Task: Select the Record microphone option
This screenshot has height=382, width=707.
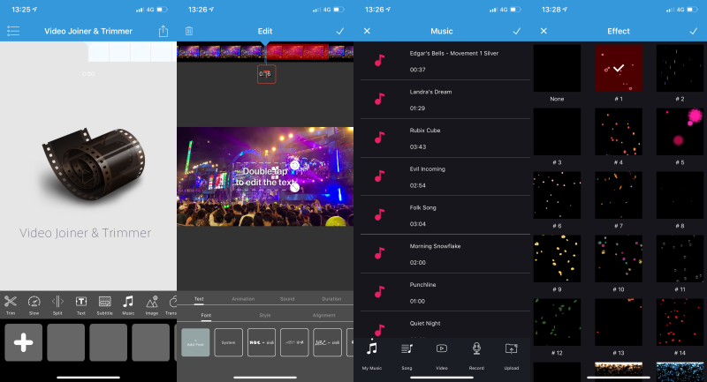Action: click(475, 353)
